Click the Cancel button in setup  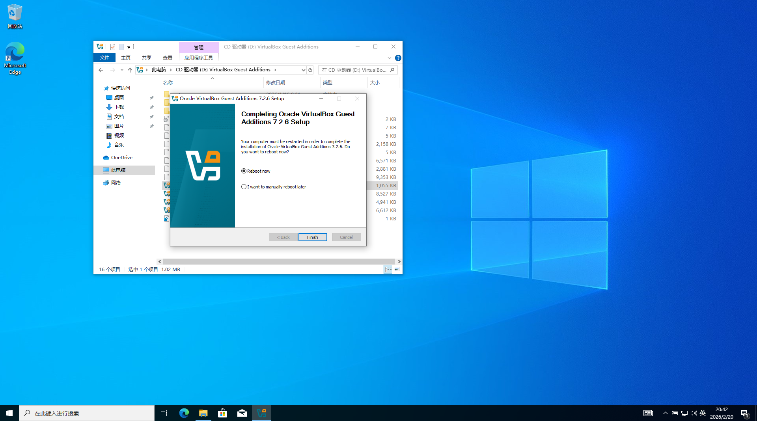tap(346, 237)
